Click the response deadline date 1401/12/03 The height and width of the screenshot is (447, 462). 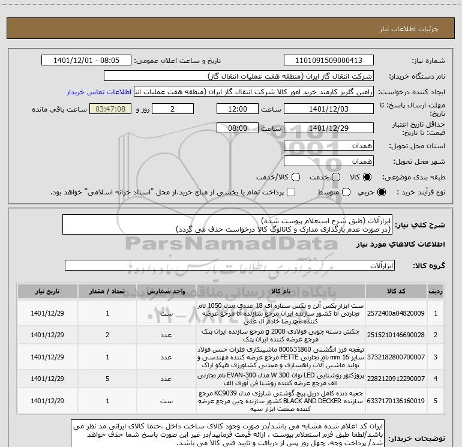pos(329,109)
